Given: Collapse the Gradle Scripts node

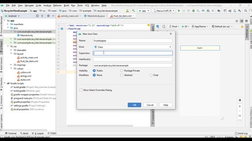Looking at the screenshot, I should [x=5, y=83].
